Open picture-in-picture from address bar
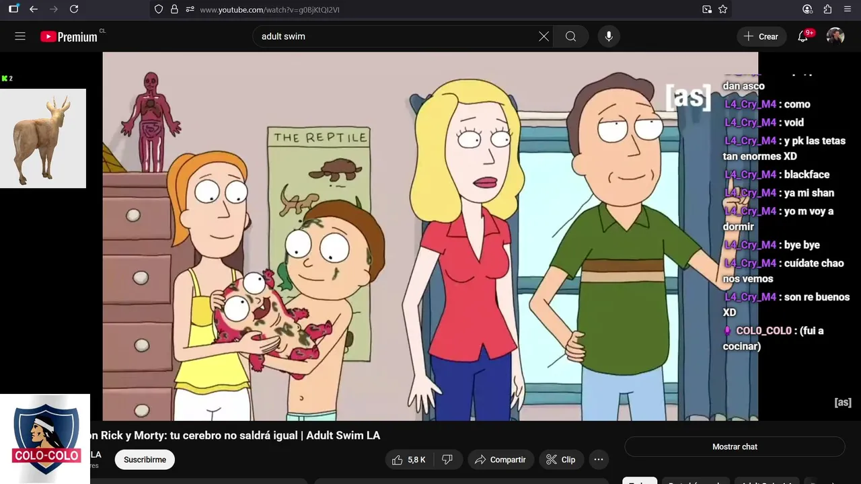The image size is (861, 484). click(x=707, y=9)
